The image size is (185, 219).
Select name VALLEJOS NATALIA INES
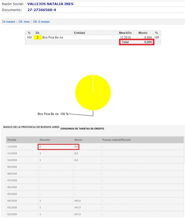tap(50, 4)
